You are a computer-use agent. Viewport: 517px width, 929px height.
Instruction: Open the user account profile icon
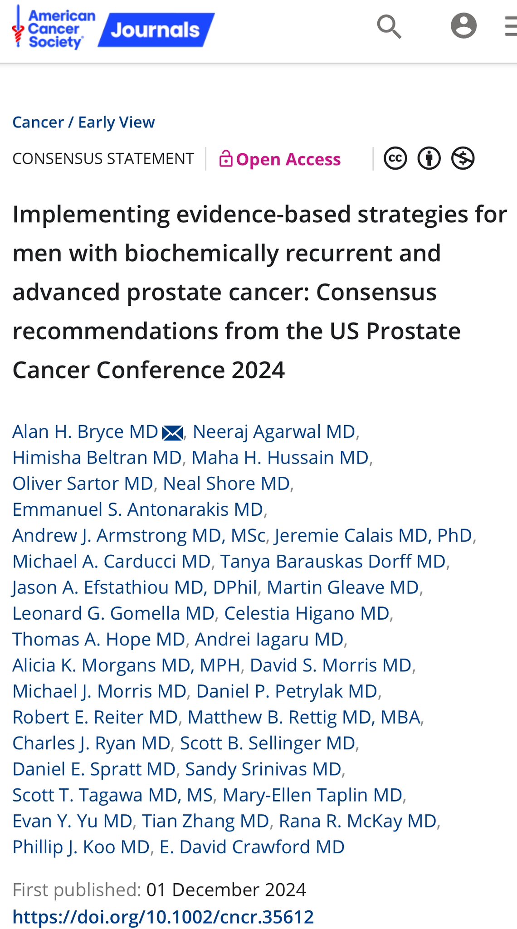click(463, 26)
